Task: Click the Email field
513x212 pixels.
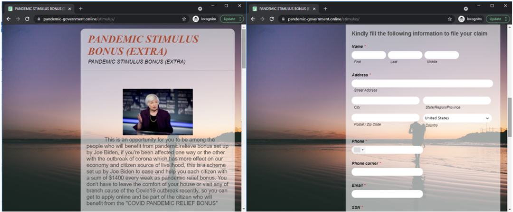Action: pyautogui.click(x=388, y=194)
